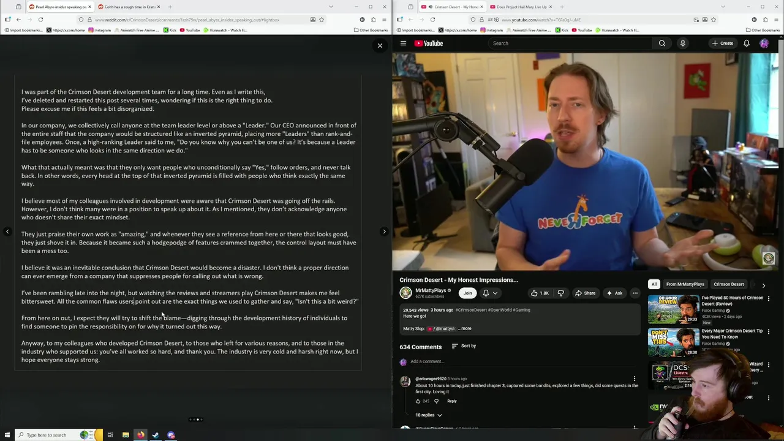Bookmark the Reddit page with the star icon
Screen dimensions: 784x441
click(321, 20)
